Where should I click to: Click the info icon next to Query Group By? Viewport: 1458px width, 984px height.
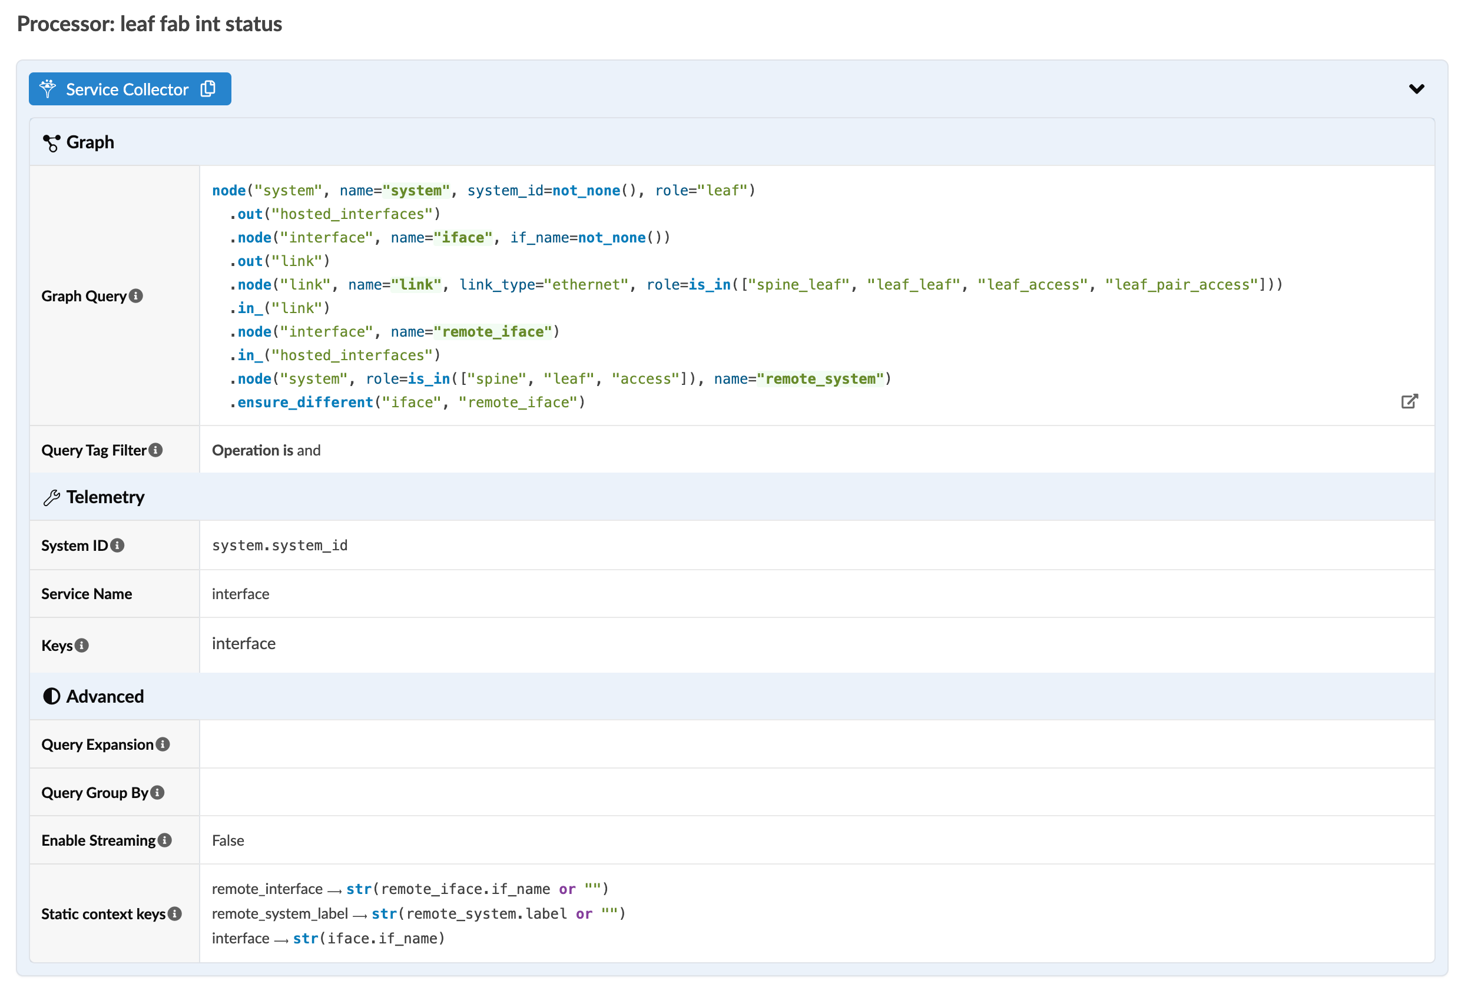158,792
